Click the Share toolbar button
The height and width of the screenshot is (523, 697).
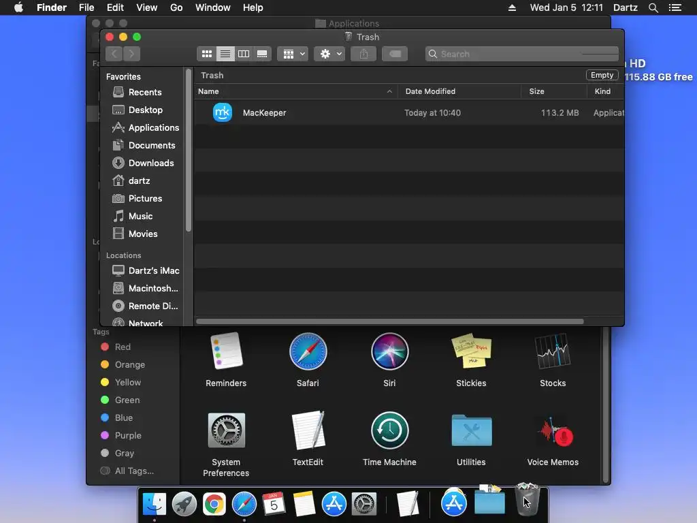pyautogui.click(x=363, y=54)
